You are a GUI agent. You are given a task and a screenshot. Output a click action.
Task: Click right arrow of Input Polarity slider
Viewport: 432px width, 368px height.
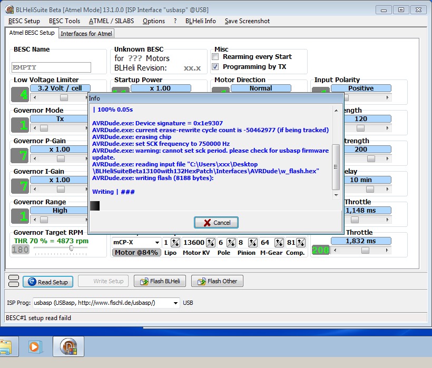(x=387, y=97)
